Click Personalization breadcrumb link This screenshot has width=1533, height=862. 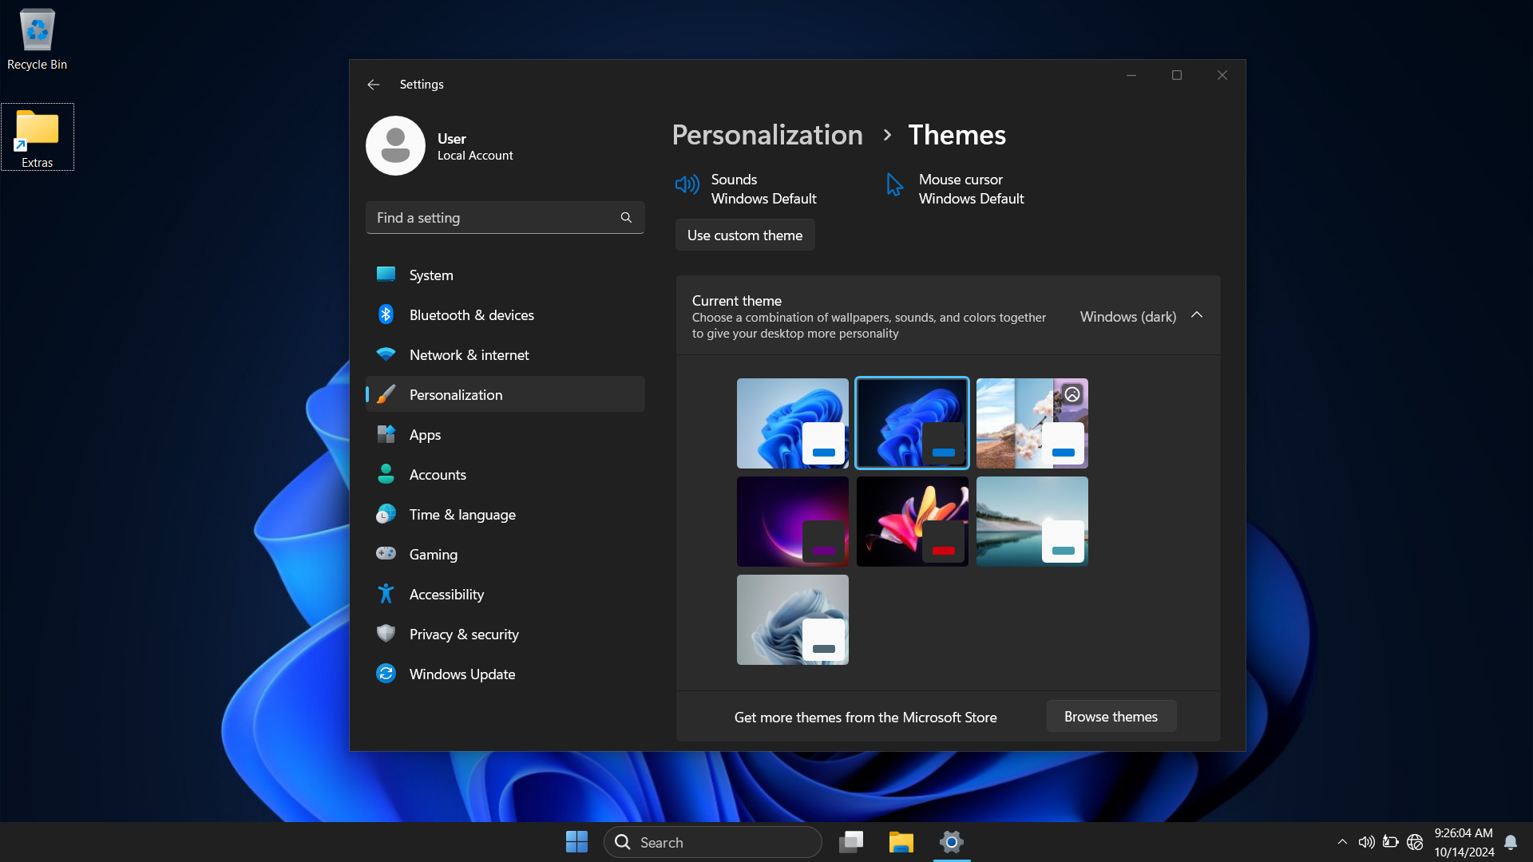[x=767, y=134]
